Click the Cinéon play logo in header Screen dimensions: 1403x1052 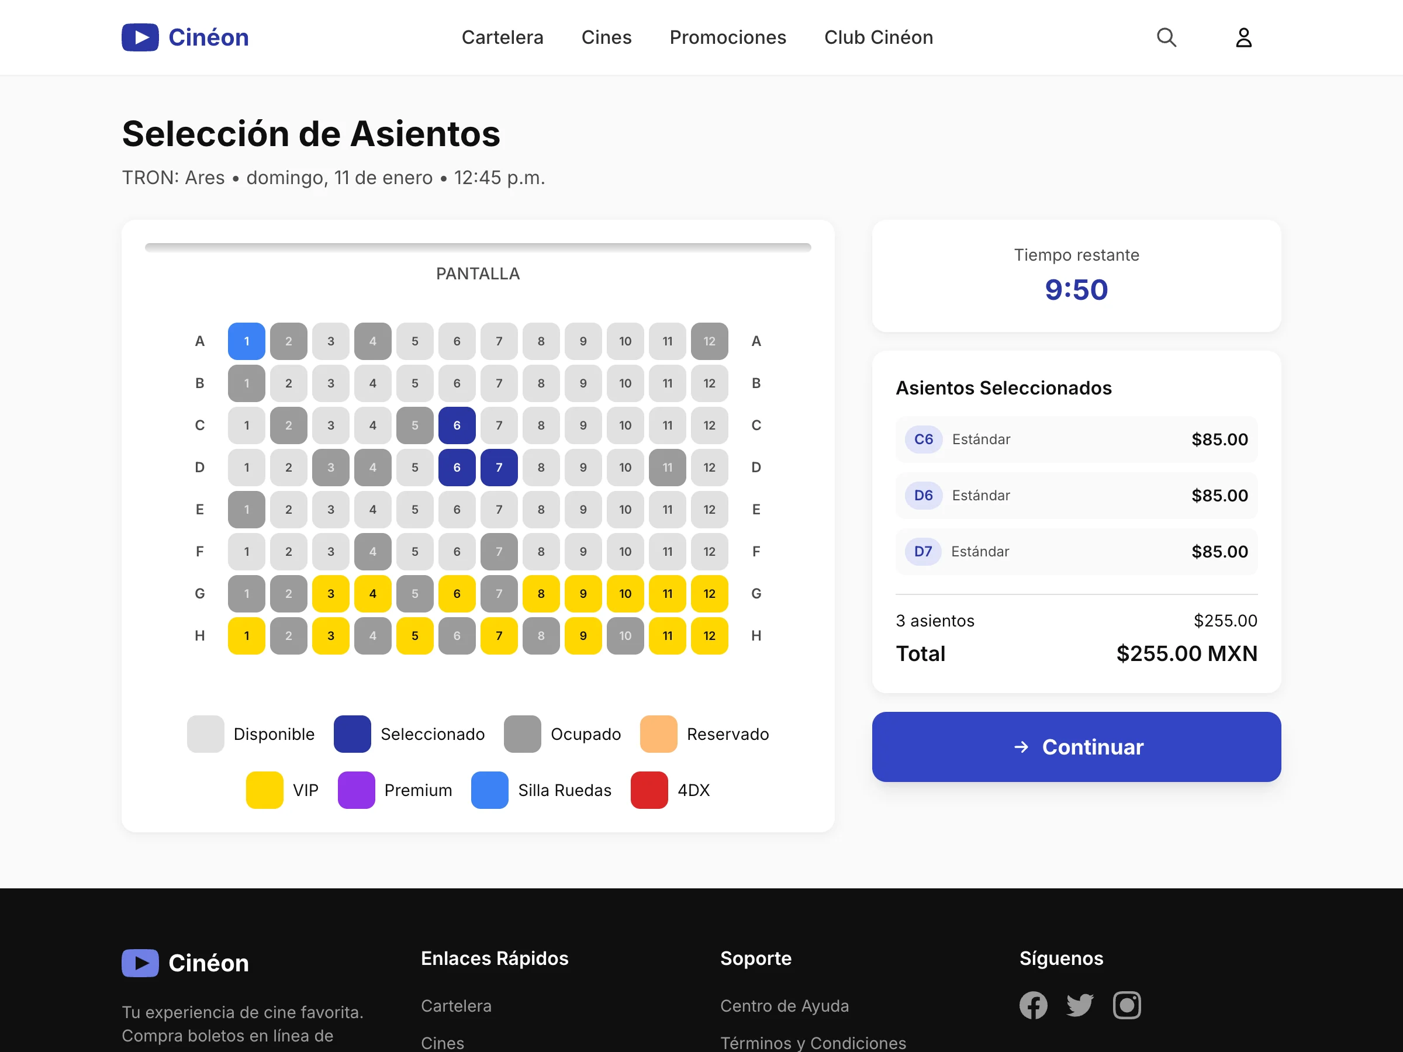tap(140, 37)
